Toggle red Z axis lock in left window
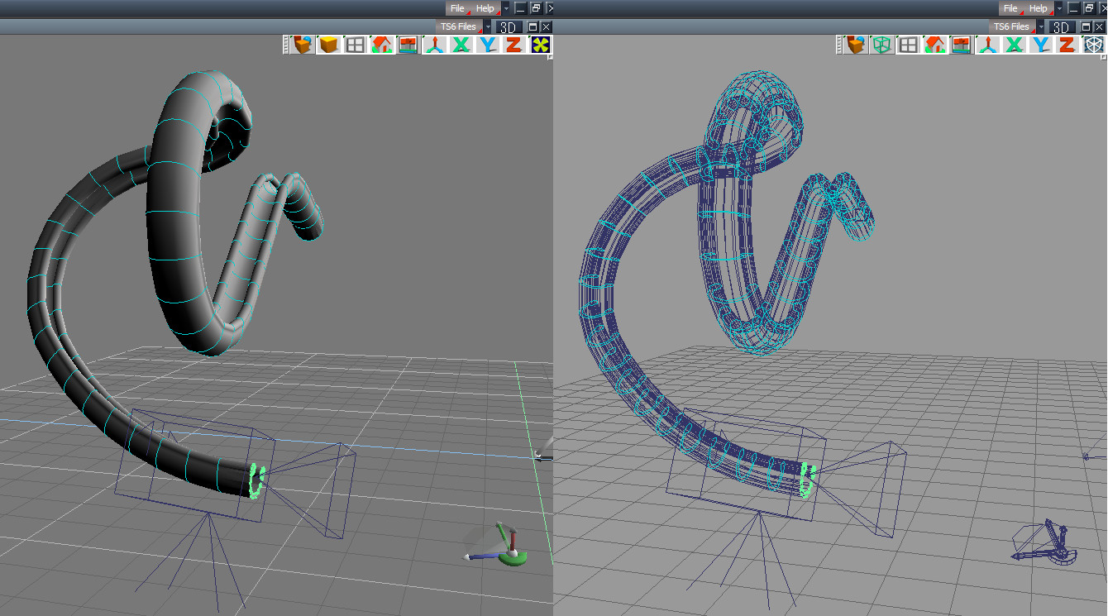Image resolution: width=1108 pixels, height=616 pixels. (x=514, y=45)
